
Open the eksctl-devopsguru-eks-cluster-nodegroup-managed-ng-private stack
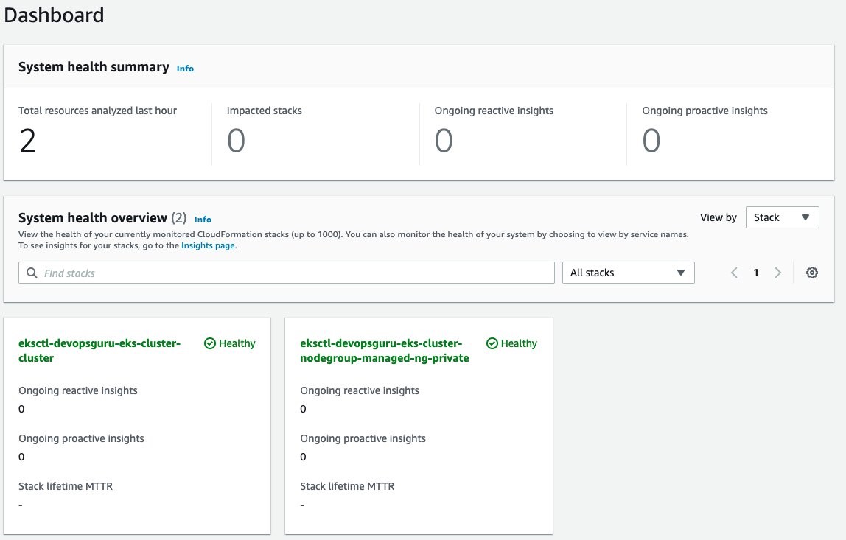tap(384, 351)
